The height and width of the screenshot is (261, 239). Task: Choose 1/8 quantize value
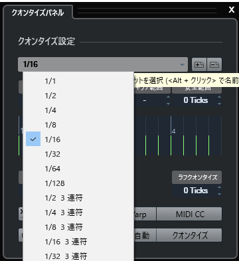[78, 125]
